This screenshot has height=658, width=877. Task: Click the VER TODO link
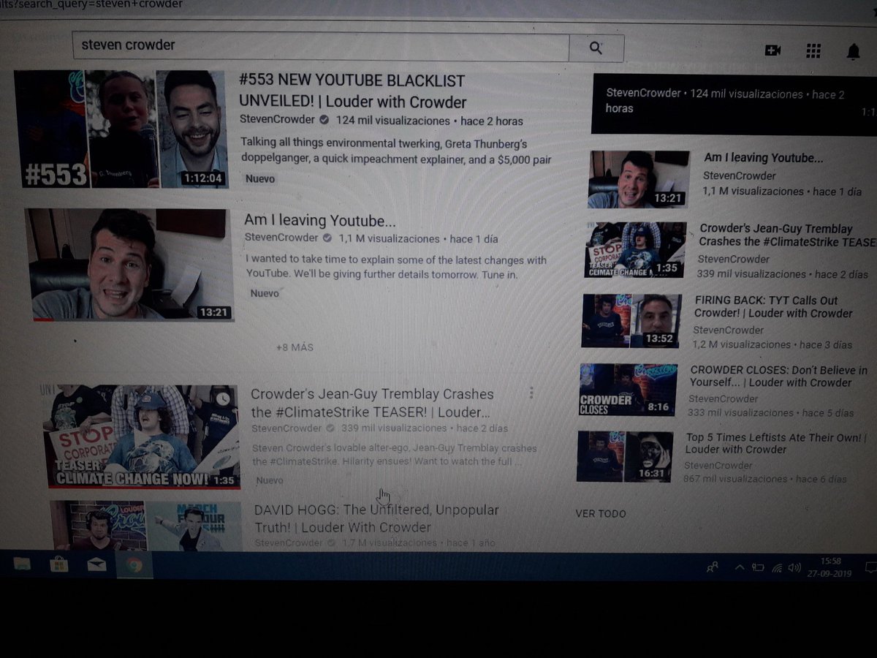(x=601, y=514)
